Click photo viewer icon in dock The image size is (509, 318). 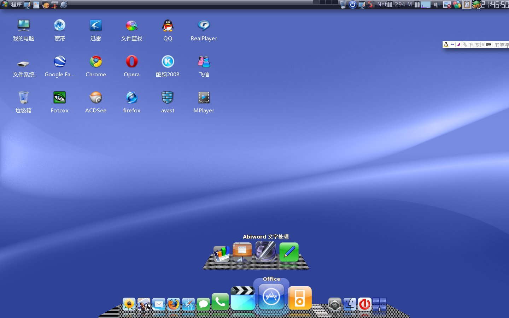click(x=144, y=305)
